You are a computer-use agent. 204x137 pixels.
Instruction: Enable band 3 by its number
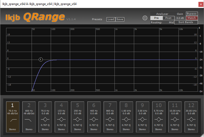coord(45,105)
